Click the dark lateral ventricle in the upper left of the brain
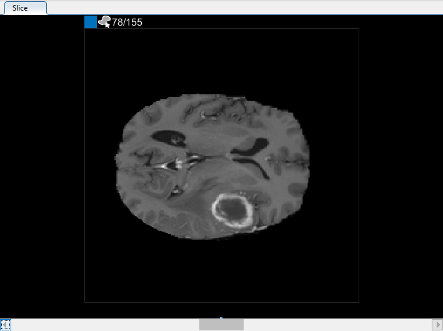 pos(169,137)
